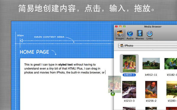This screenshot has height=110, width=177.
Task: Close the Media Browser window
Action: pos(116,27)
